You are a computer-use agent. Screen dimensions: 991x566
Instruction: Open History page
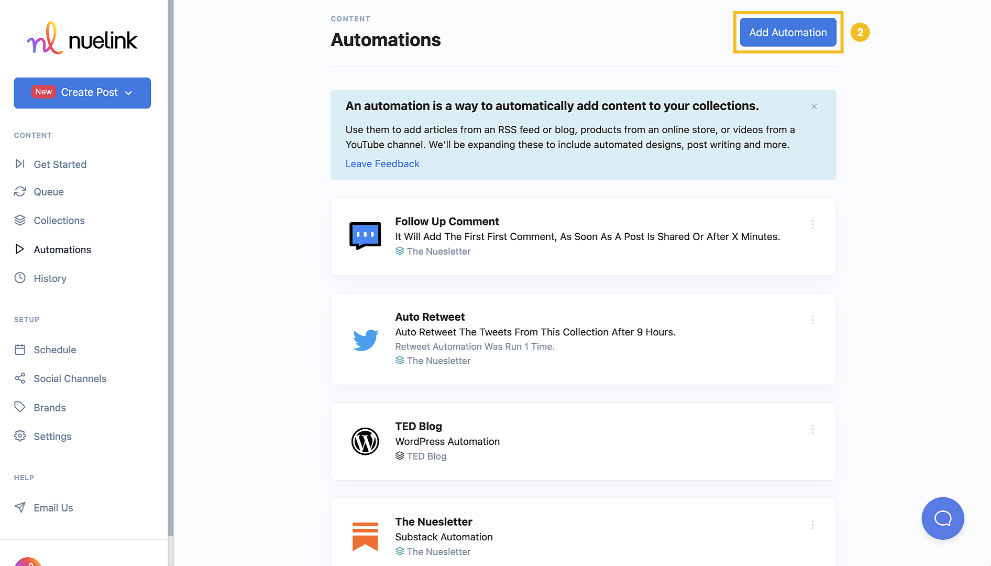click(x=50, y=278)
